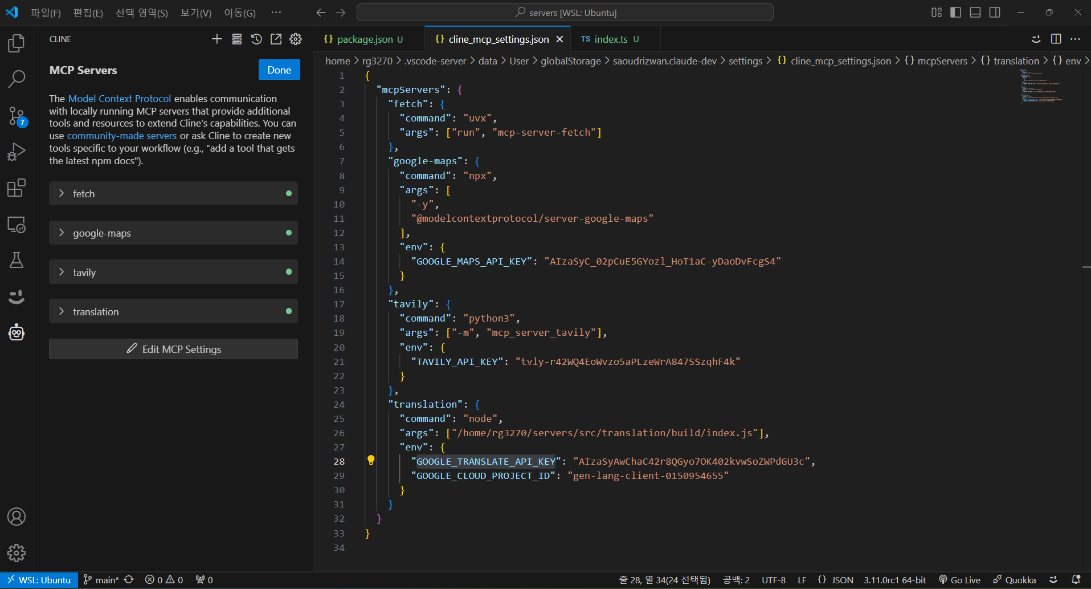Start a new Cline task with plus icon
Screen dimensions: 1091x589
tap(217, 39)
